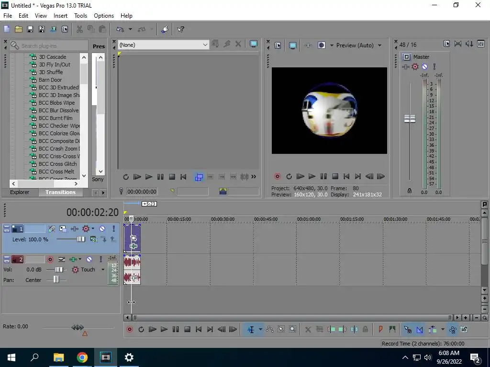This screenshot has width=490, height=367.
Task: Open the Tools menu
Action: [80, 16]
